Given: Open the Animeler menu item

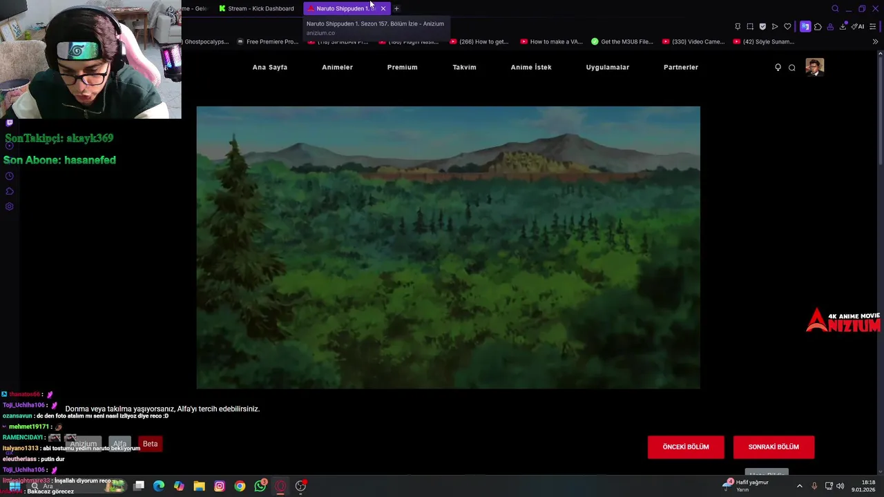Looking at the screenshot, I should (337, 67).
